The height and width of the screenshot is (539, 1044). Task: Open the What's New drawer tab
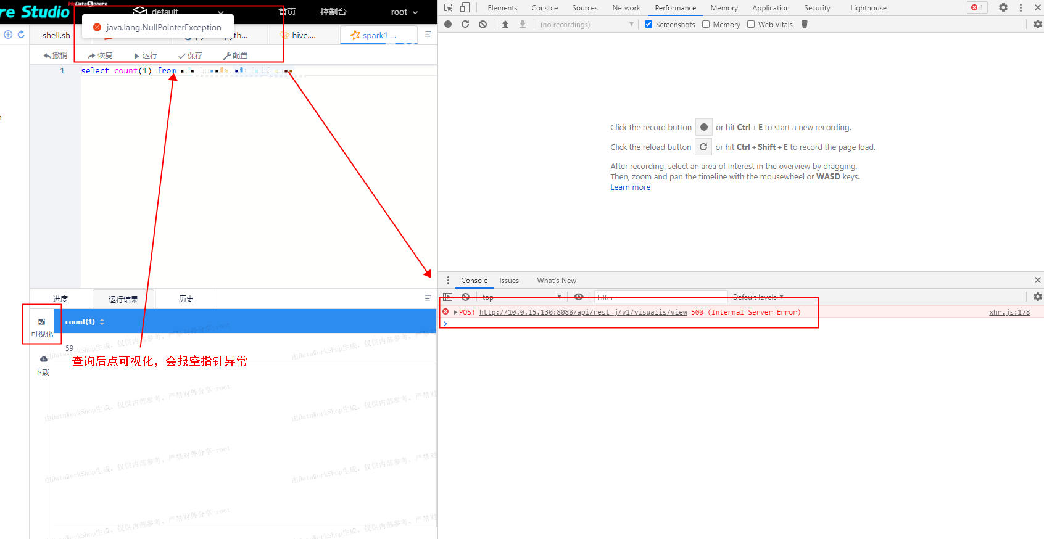556,280
